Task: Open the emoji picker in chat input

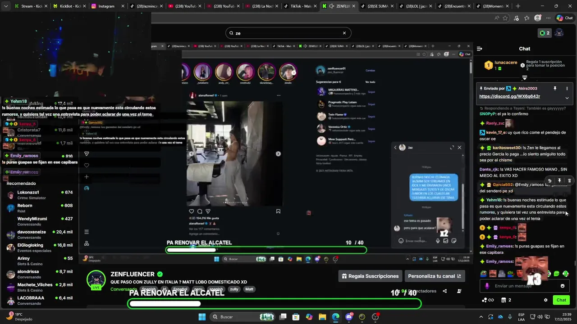Action: [563, 286]
